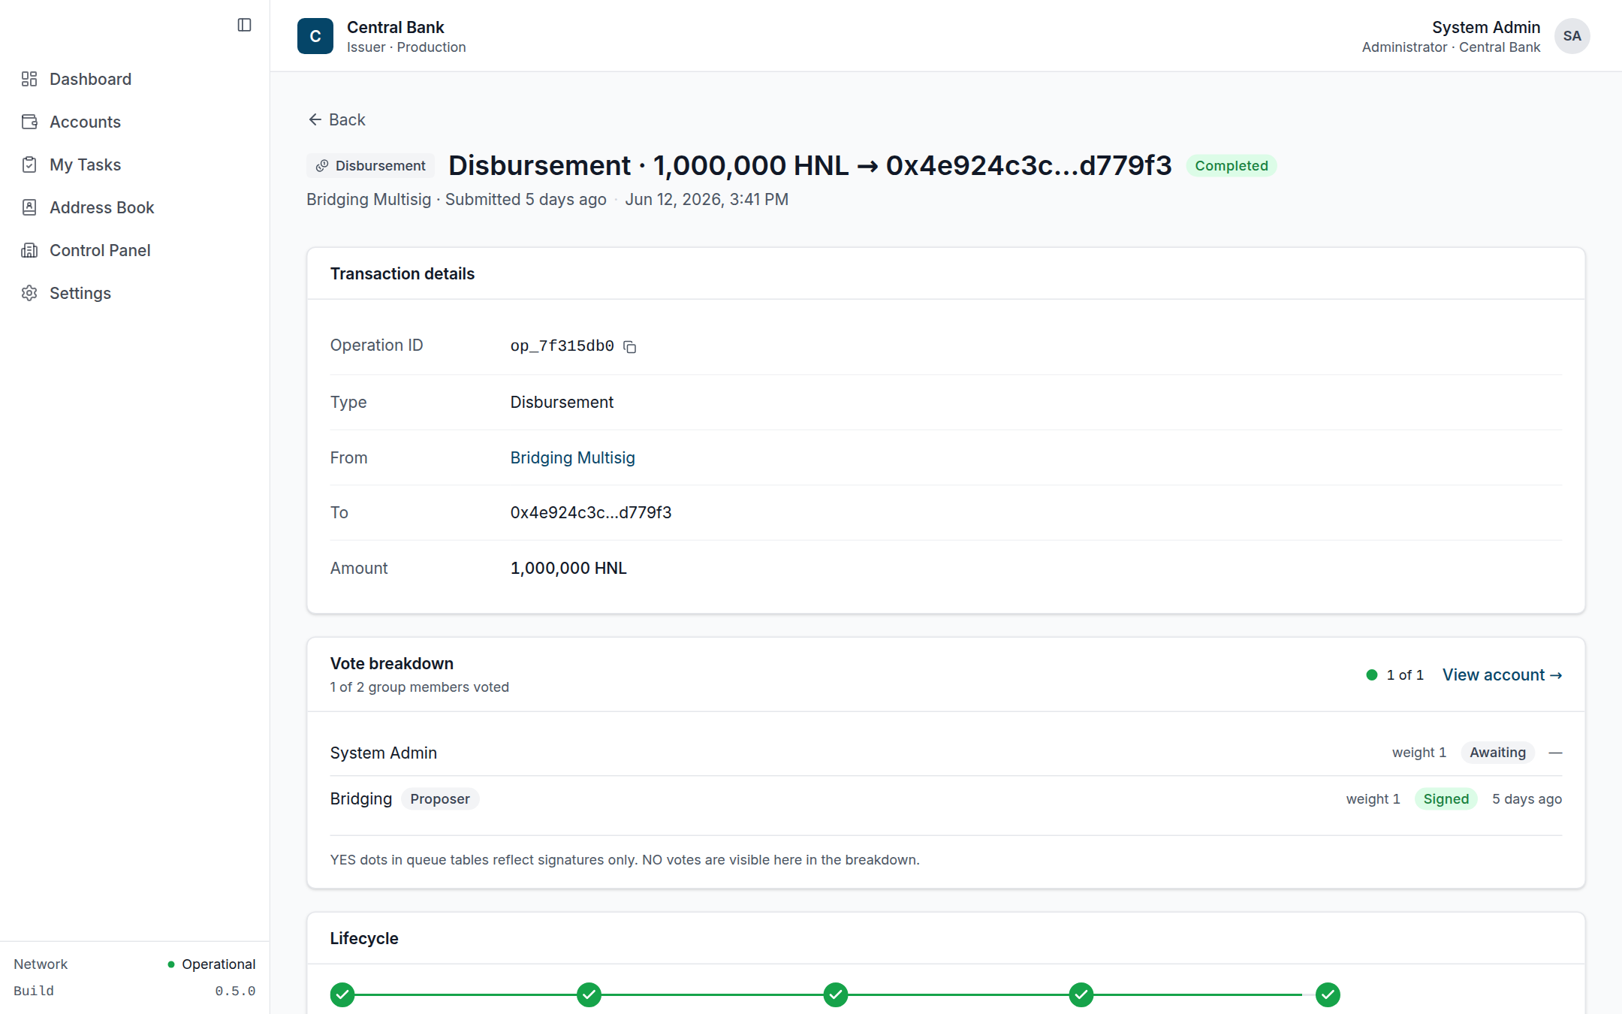This screenshot has width=1622, height=1014.
Task: Click the System Admin profile name in header
Action: point(1486,27)
